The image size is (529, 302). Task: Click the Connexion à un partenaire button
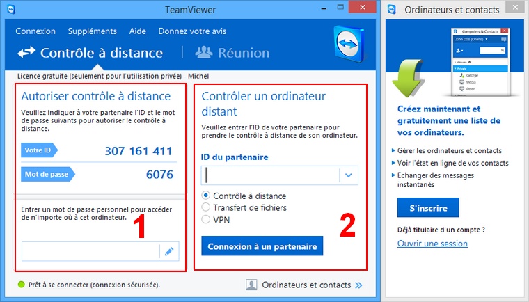point(262,246)
